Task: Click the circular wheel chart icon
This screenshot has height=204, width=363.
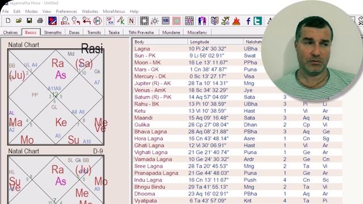Action: coord(97,21)
